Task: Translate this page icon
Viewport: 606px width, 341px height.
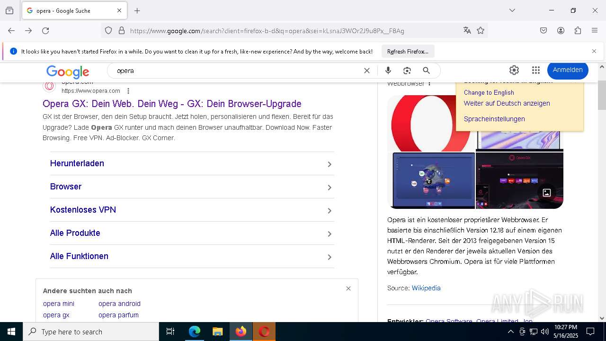Action: click(x=467, y=31)
